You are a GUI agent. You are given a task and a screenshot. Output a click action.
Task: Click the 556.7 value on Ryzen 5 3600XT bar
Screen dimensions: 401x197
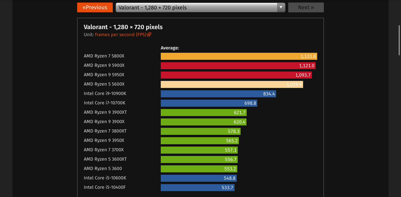click(x=231, y=160)
